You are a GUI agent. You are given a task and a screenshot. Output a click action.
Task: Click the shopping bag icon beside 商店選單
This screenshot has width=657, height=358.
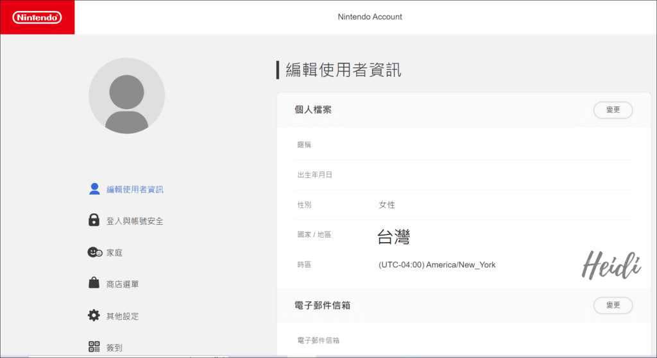(x=94, y=283)
